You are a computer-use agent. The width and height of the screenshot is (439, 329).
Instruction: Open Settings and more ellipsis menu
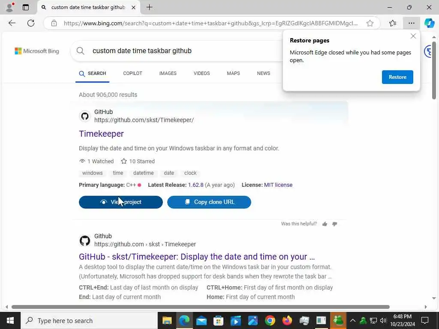[411, 23]
